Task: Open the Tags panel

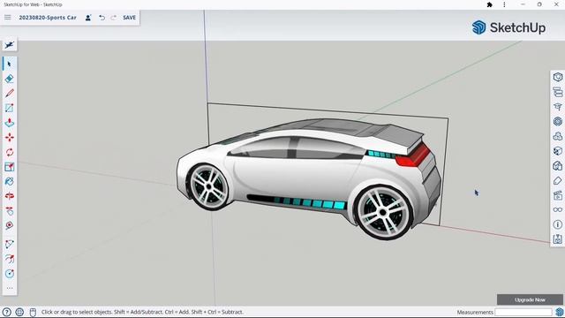Action: click(x=557, y=180)
